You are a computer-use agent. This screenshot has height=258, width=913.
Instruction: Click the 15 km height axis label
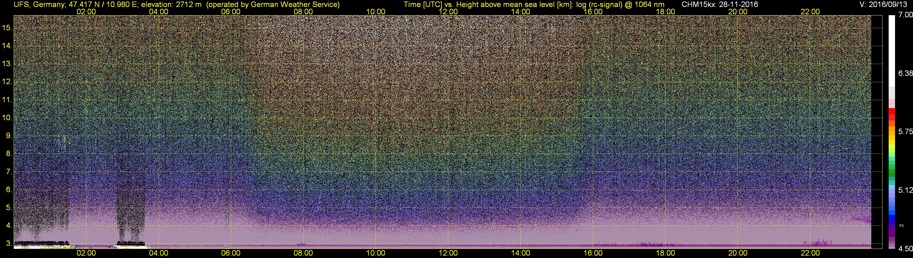click(7, 28)
